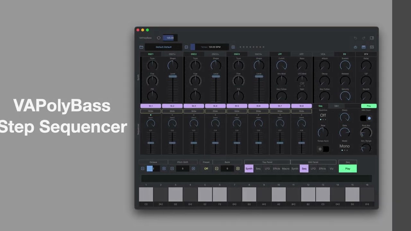Switch to the OSC2 tab
This screenshot has width=411, height=231.
194,54
